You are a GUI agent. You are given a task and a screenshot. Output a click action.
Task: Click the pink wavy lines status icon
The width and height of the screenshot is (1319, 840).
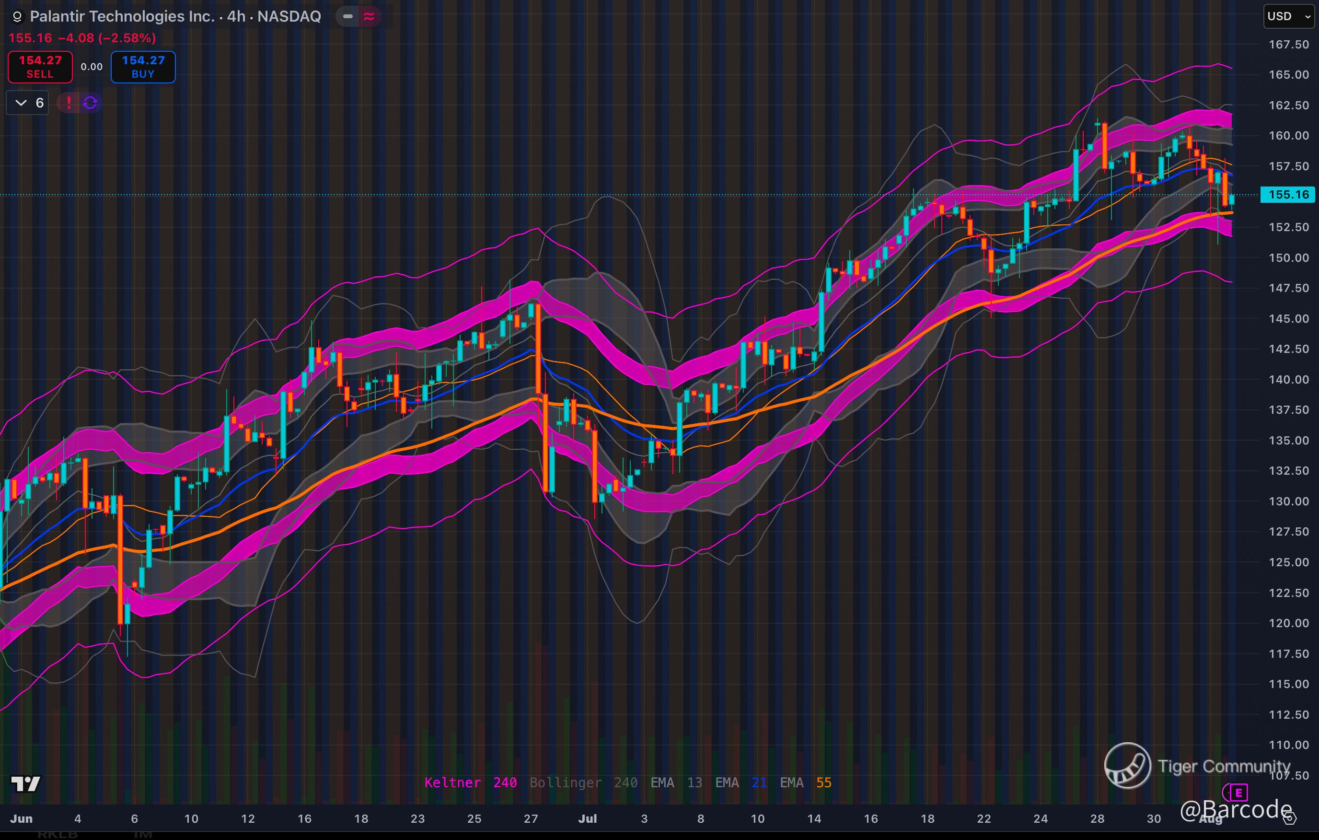[369, 16]
